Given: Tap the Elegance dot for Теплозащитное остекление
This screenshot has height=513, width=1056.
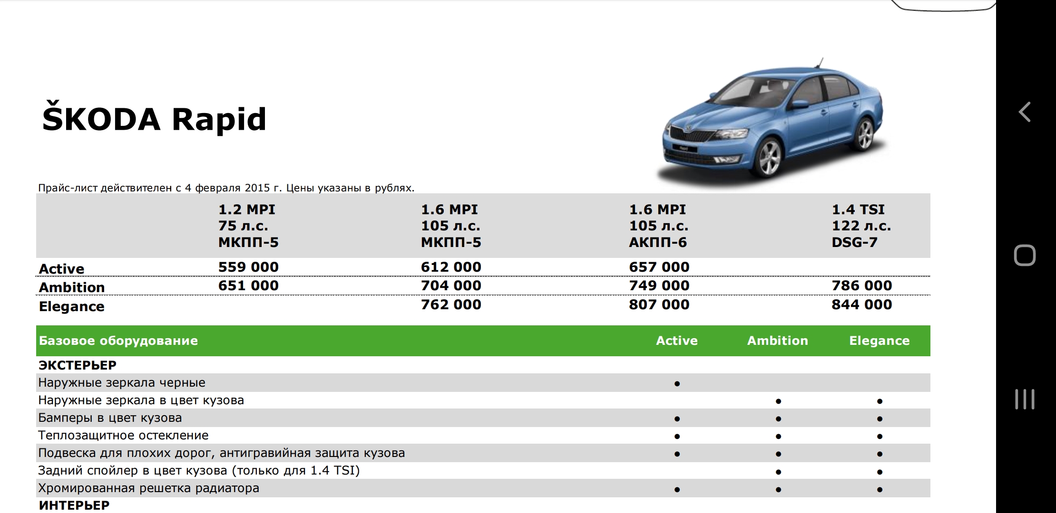Looking at the screenshot, I should (x=880, y=437).
